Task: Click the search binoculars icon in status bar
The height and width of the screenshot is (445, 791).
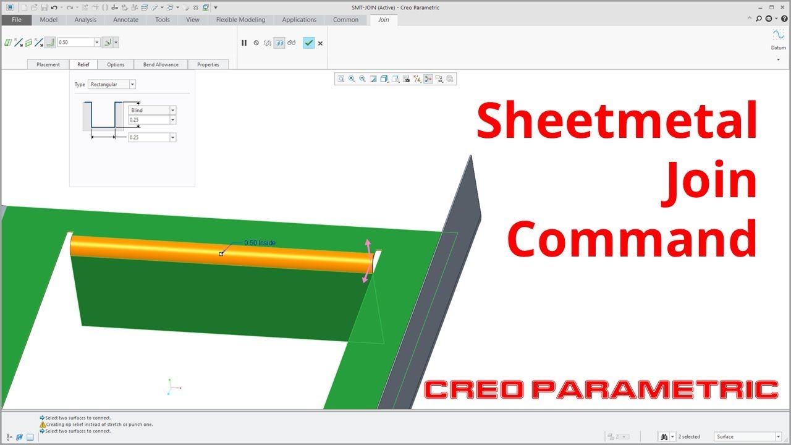Action: [x=664, y=436]
